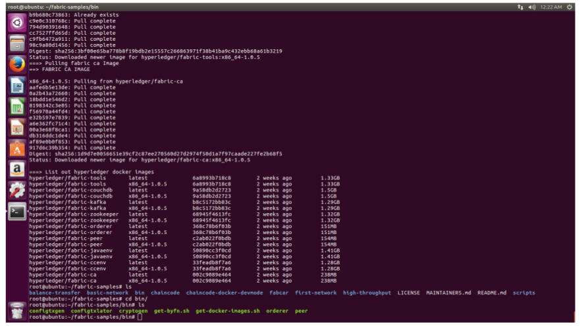
Task: Click the terminal title root@ubuntu: ~/fabric-samples/bin
Action: (53, 7)
